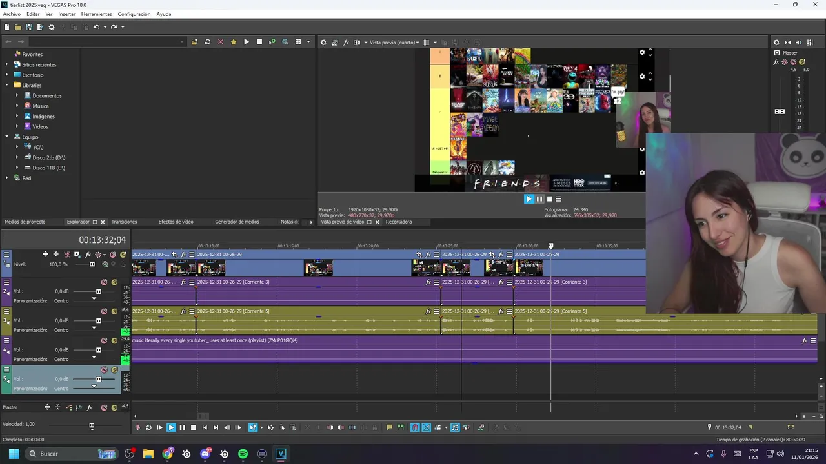The height and width of the screenshot is (464, 826).
Task: Solo video track 1
Action: click(123, 255)
